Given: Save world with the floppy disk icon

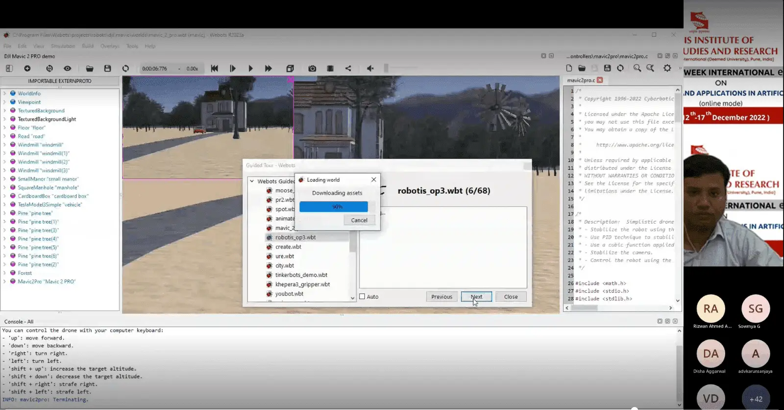Looking at the screenshot, I should 108,69.
